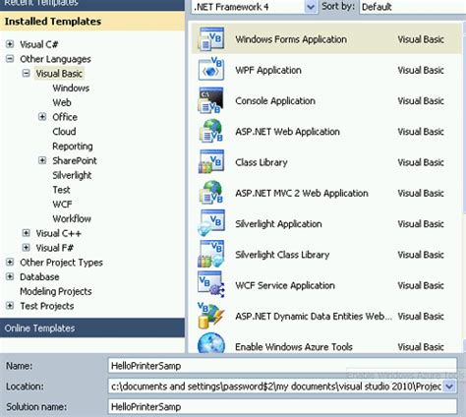
Task: Collapse the Other Languages node
Action: click(10, 59)
